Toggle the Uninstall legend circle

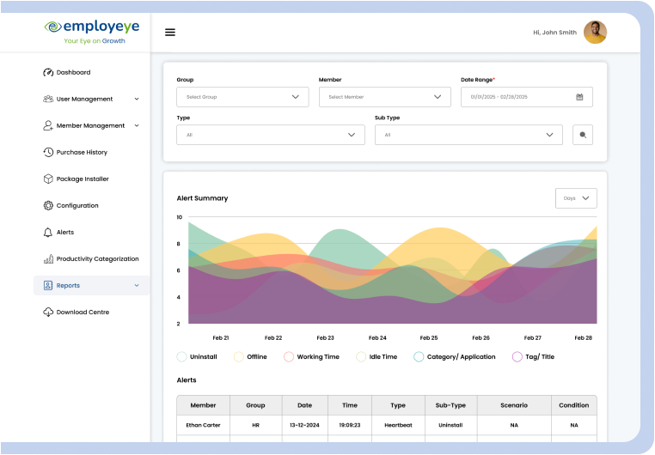tap(181, 356)
